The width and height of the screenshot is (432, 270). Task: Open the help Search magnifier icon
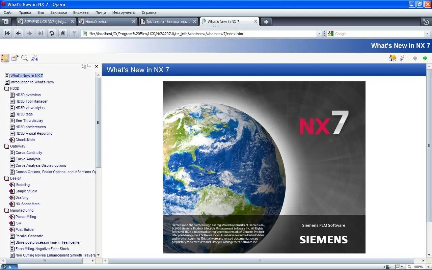point(24,58)
